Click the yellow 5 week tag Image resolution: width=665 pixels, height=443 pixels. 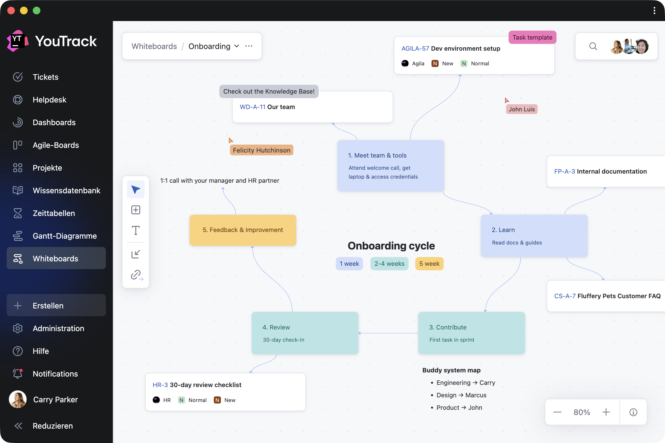click(429, 264)
